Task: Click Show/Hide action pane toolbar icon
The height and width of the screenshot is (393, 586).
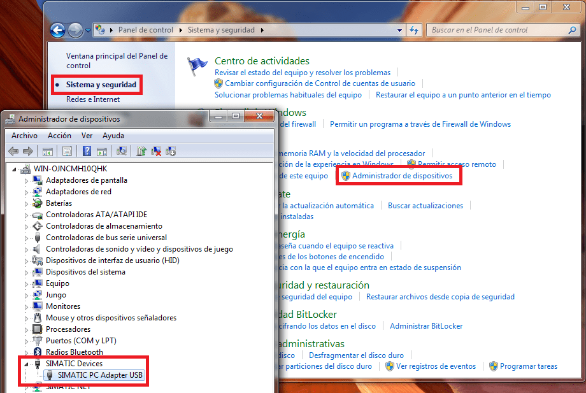Action: 102,152
